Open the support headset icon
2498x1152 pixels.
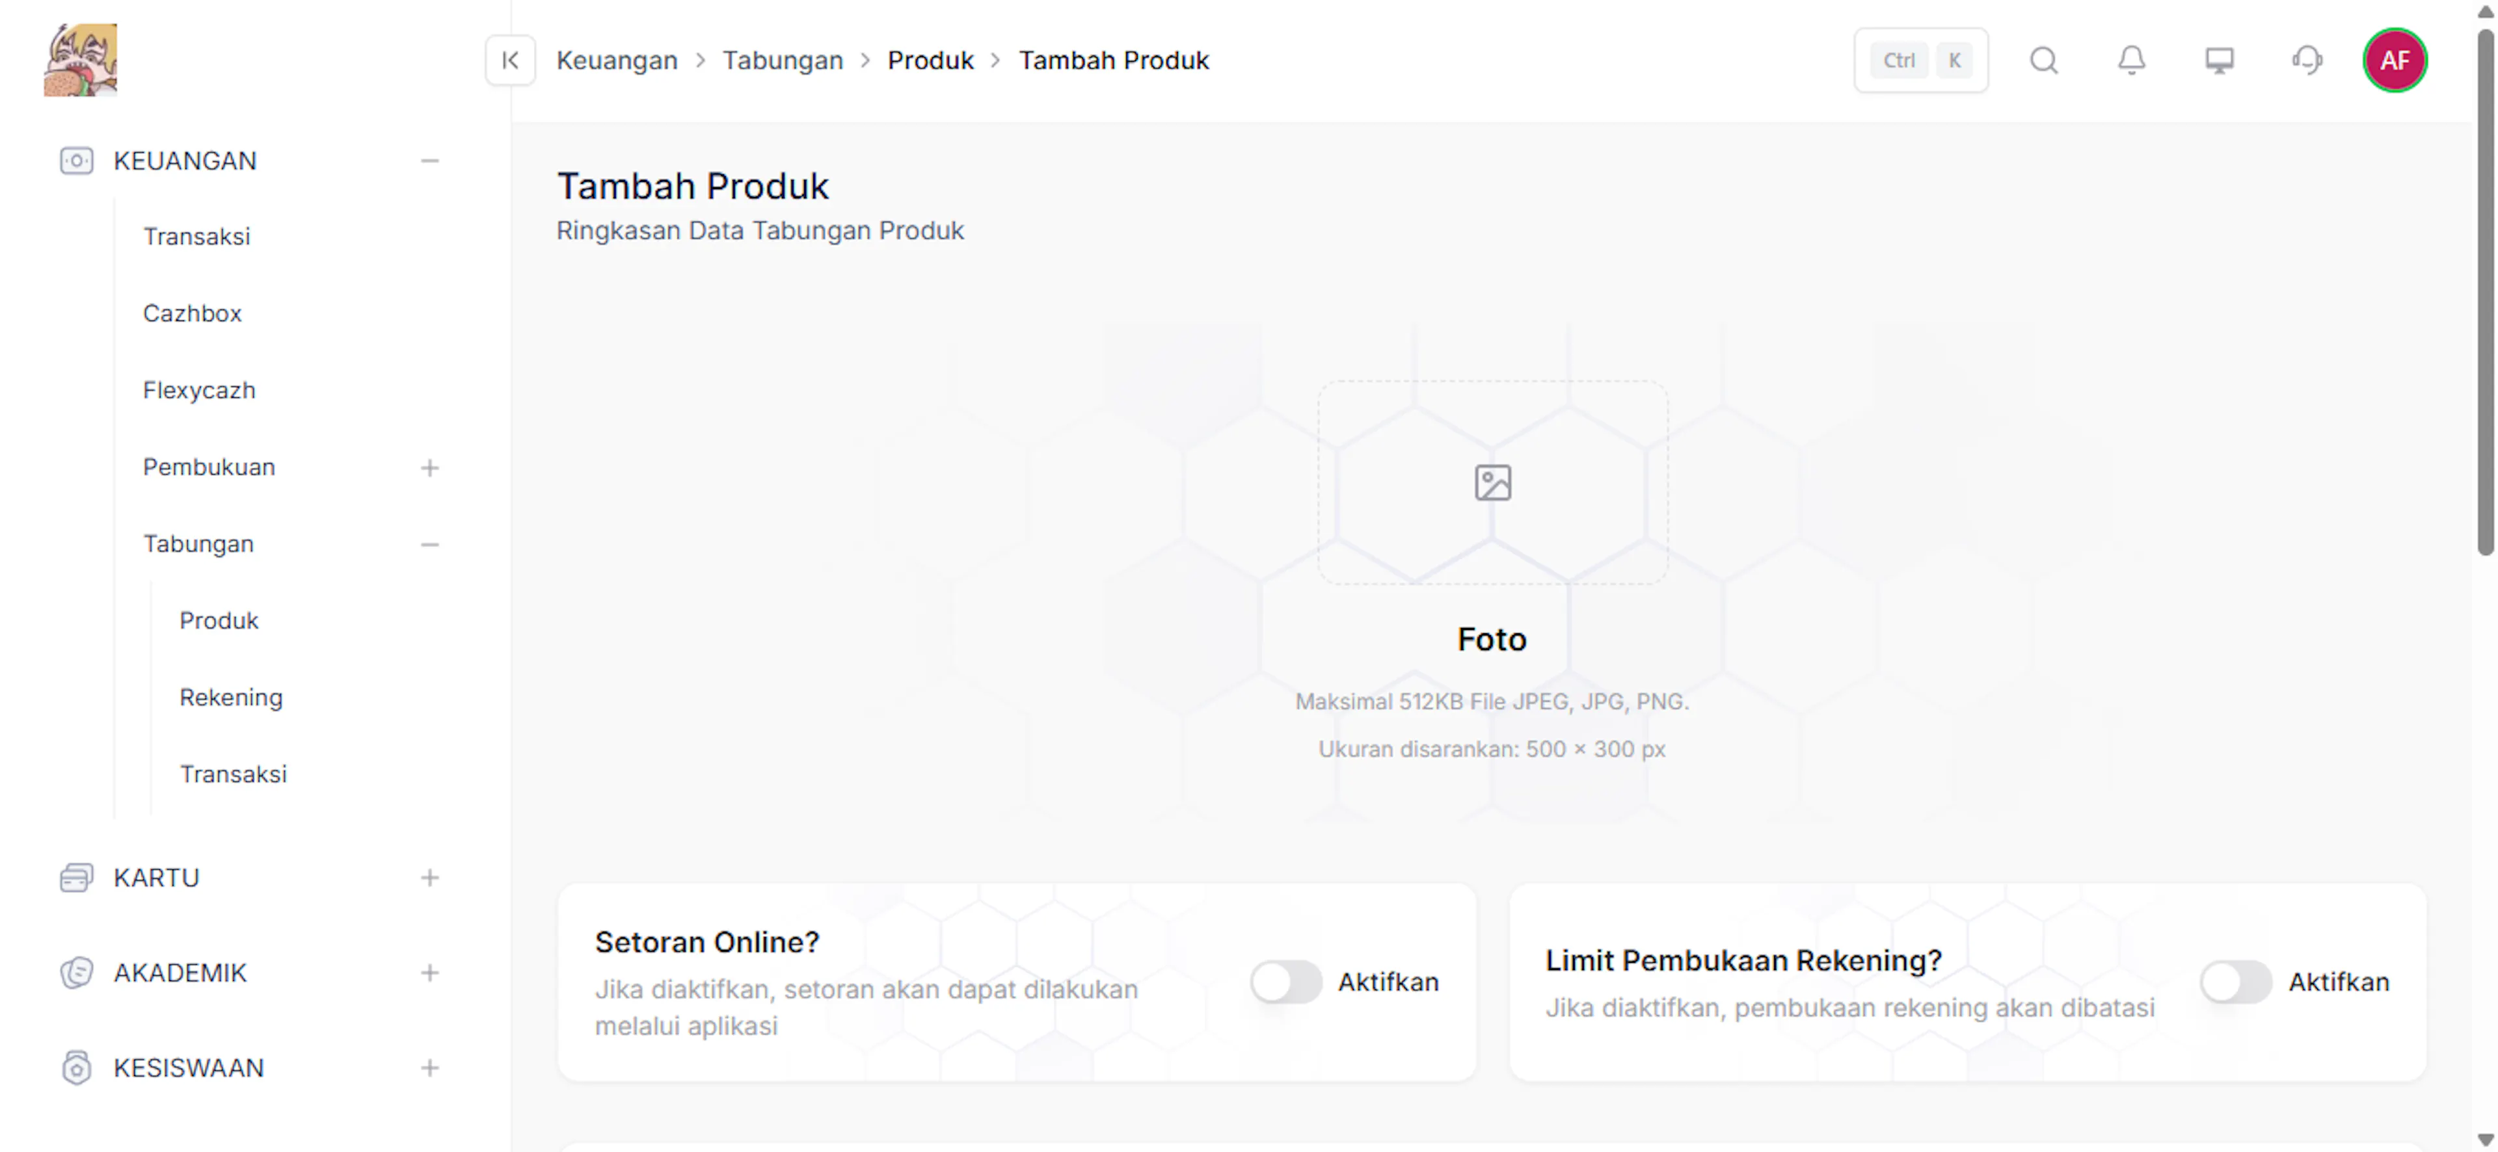2307,60
